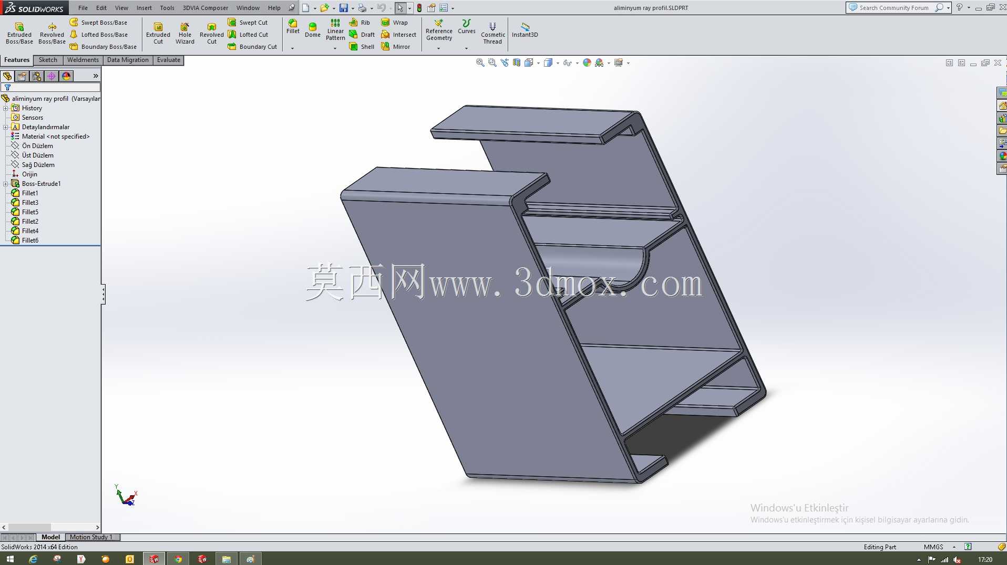Switch to the Data Migration tab
This screenshot has width=1007, height=565.
[128, 60]
